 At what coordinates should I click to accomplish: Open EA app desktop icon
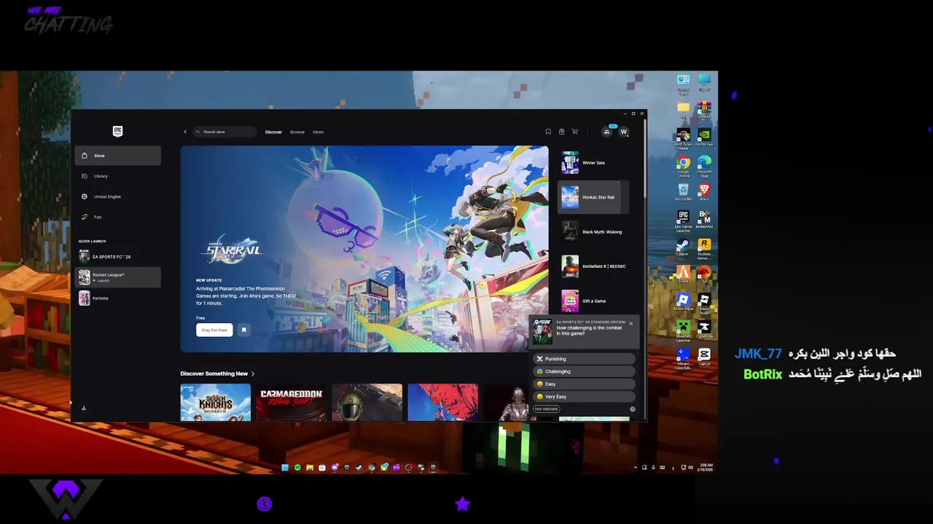pyautogui.click(x=704, y=274)
